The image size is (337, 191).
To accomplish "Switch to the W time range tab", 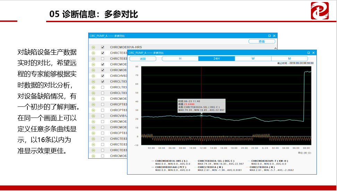I will (253, 59).
